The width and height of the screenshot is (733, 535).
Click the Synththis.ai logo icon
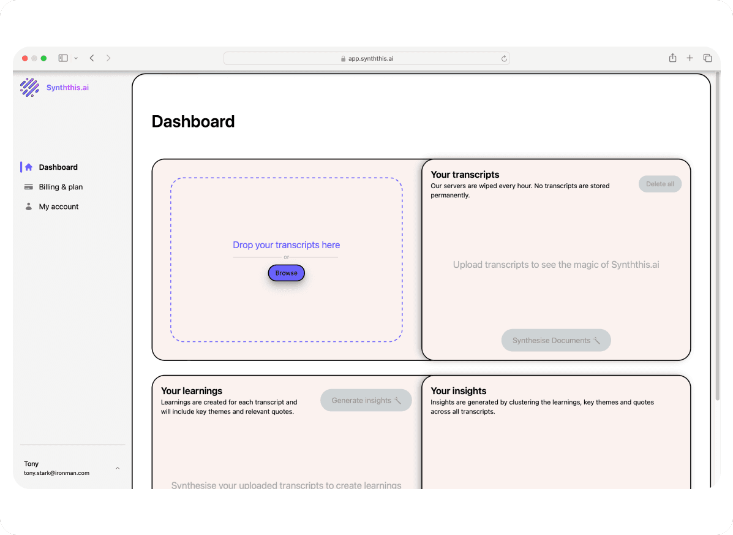(x=29, y=88)
